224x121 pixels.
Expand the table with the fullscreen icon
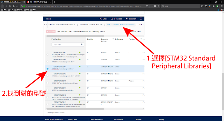[141, 19]
